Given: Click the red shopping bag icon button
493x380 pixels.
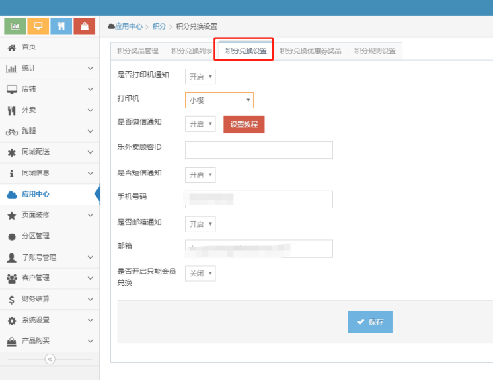Looking at the screenshot, I should [85, 26].
